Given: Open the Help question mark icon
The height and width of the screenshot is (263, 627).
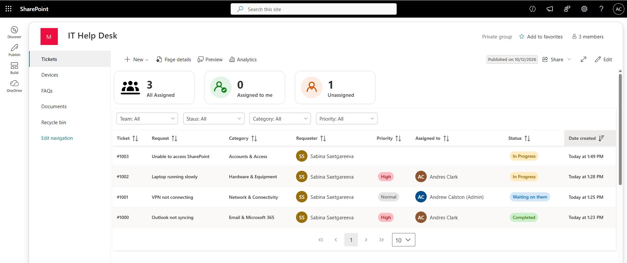Looking at the screenshot, I should (x=601, y=9).
